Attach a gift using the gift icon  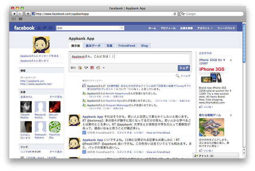click(92, 68)
